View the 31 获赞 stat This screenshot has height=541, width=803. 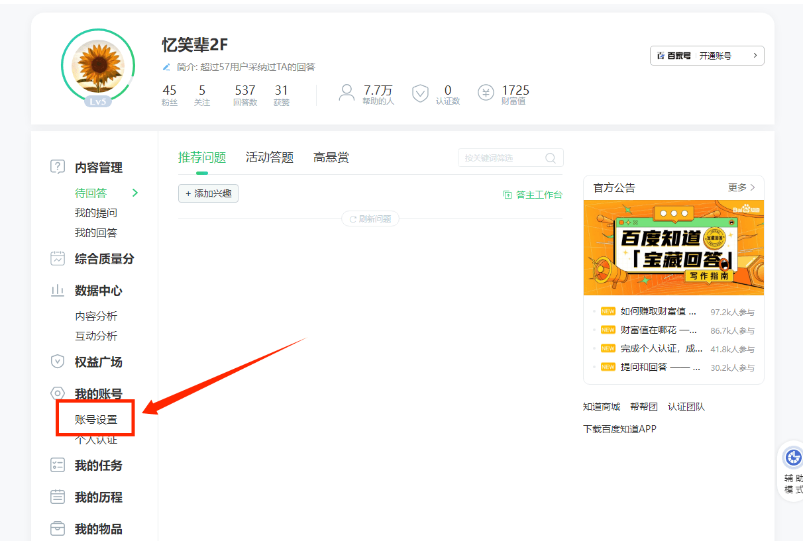point(282,95)
